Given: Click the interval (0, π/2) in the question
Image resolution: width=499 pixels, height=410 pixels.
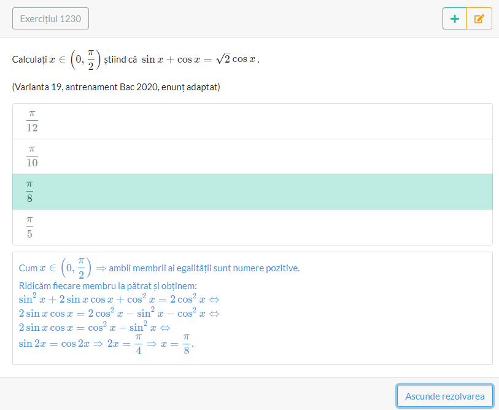Looking at the screenshot, I should pos(85,60).
